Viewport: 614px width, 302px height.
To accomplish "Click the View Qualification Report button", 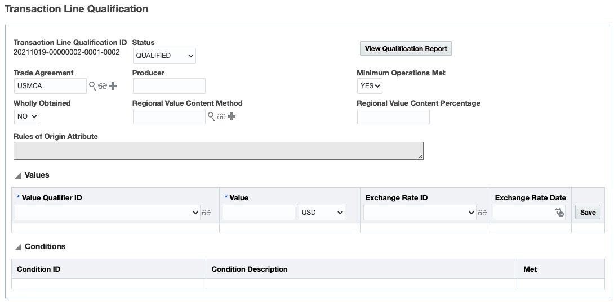I will tap(406, 49).
